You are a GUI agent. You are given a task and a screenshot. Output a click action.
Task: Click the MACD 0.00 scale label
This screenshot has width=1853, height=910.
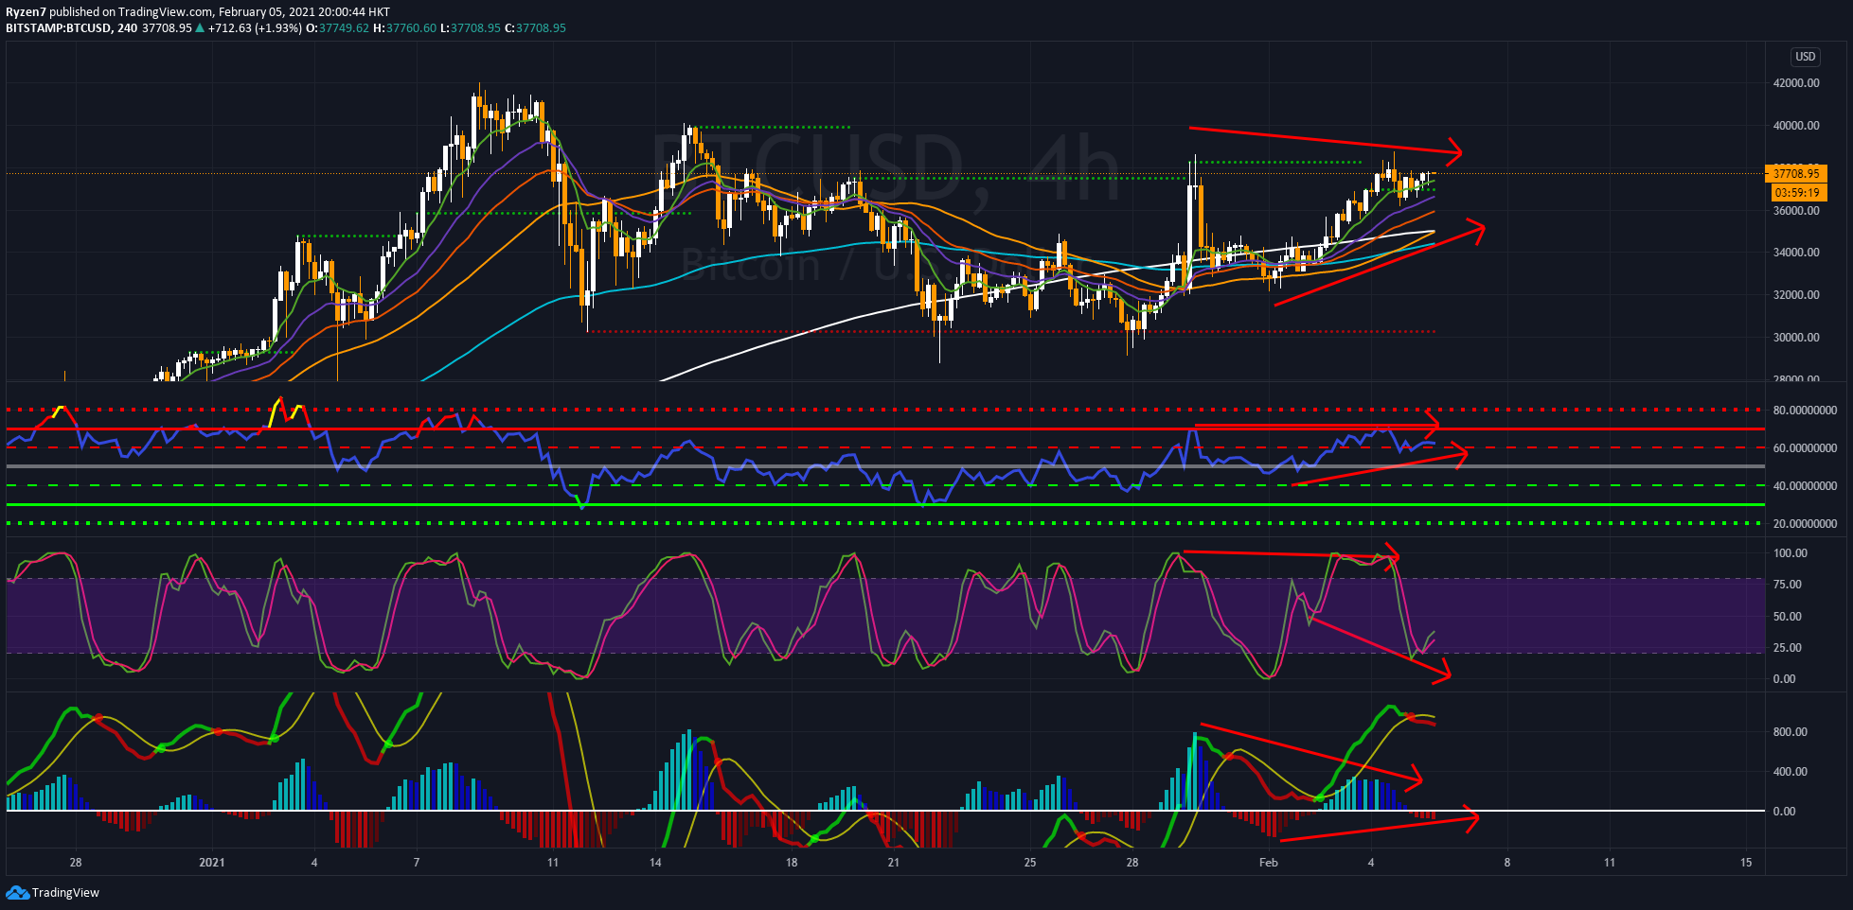point(1784,812)
